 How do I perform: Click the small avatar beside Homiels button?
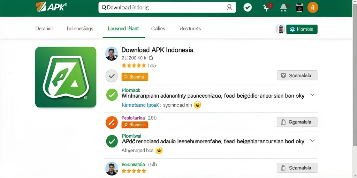280,29
